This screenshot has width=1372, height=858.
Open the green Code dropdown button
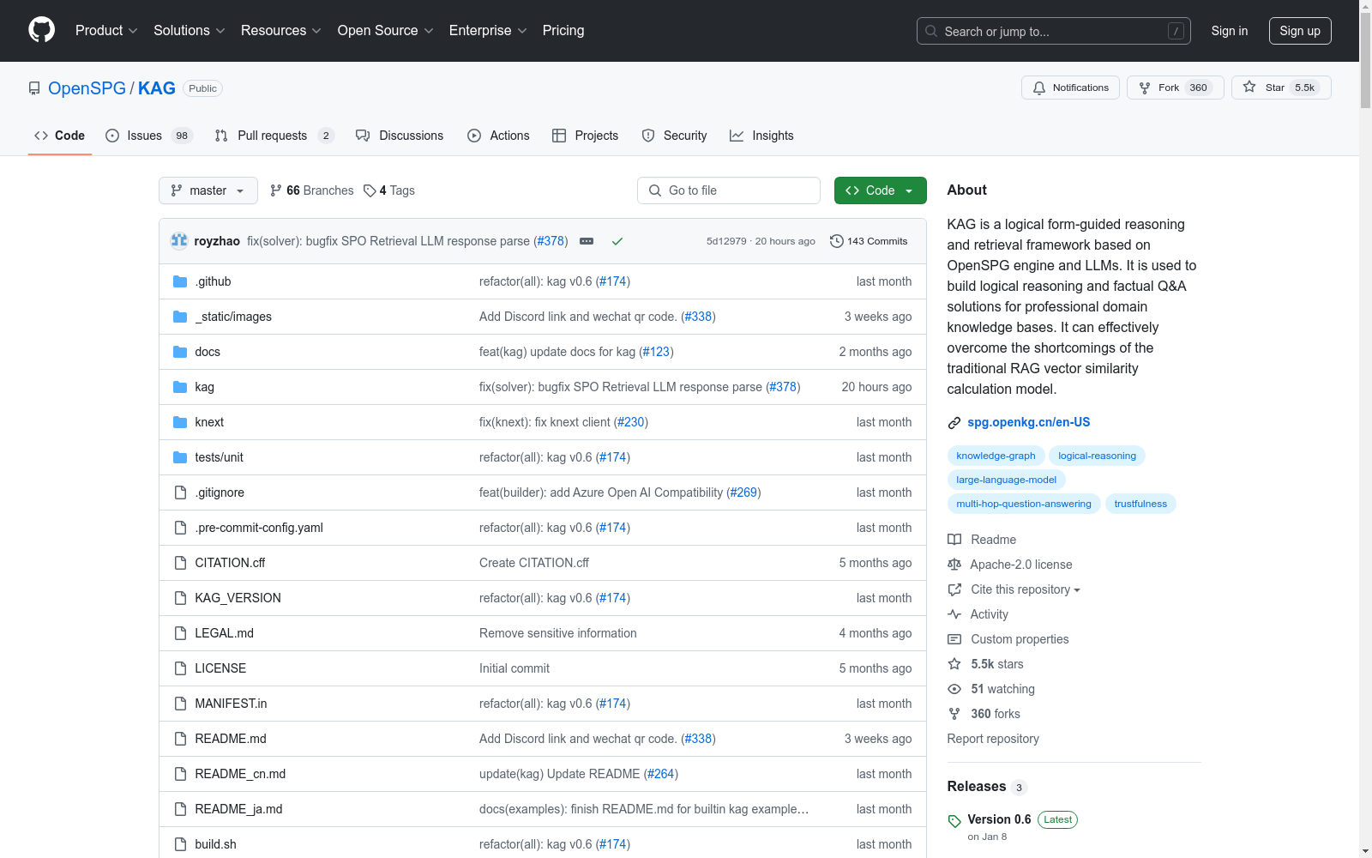pyautogui.click(x=880, y=190)
